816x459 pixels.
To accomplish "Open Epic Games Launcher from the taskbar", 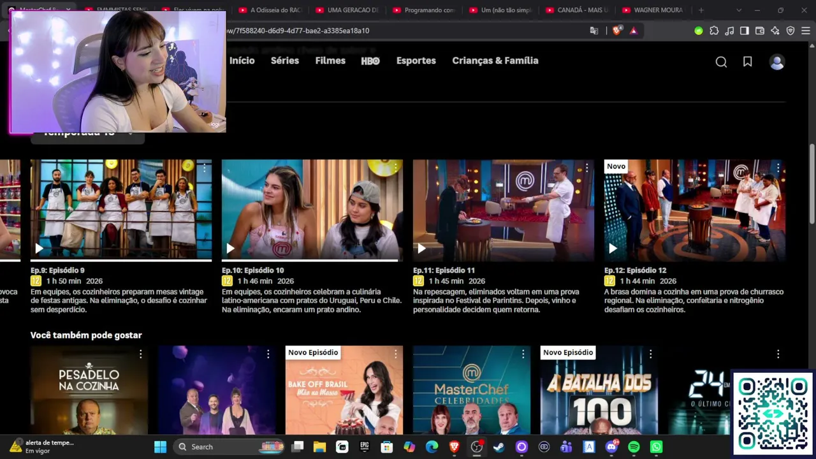I will (365, 447).
